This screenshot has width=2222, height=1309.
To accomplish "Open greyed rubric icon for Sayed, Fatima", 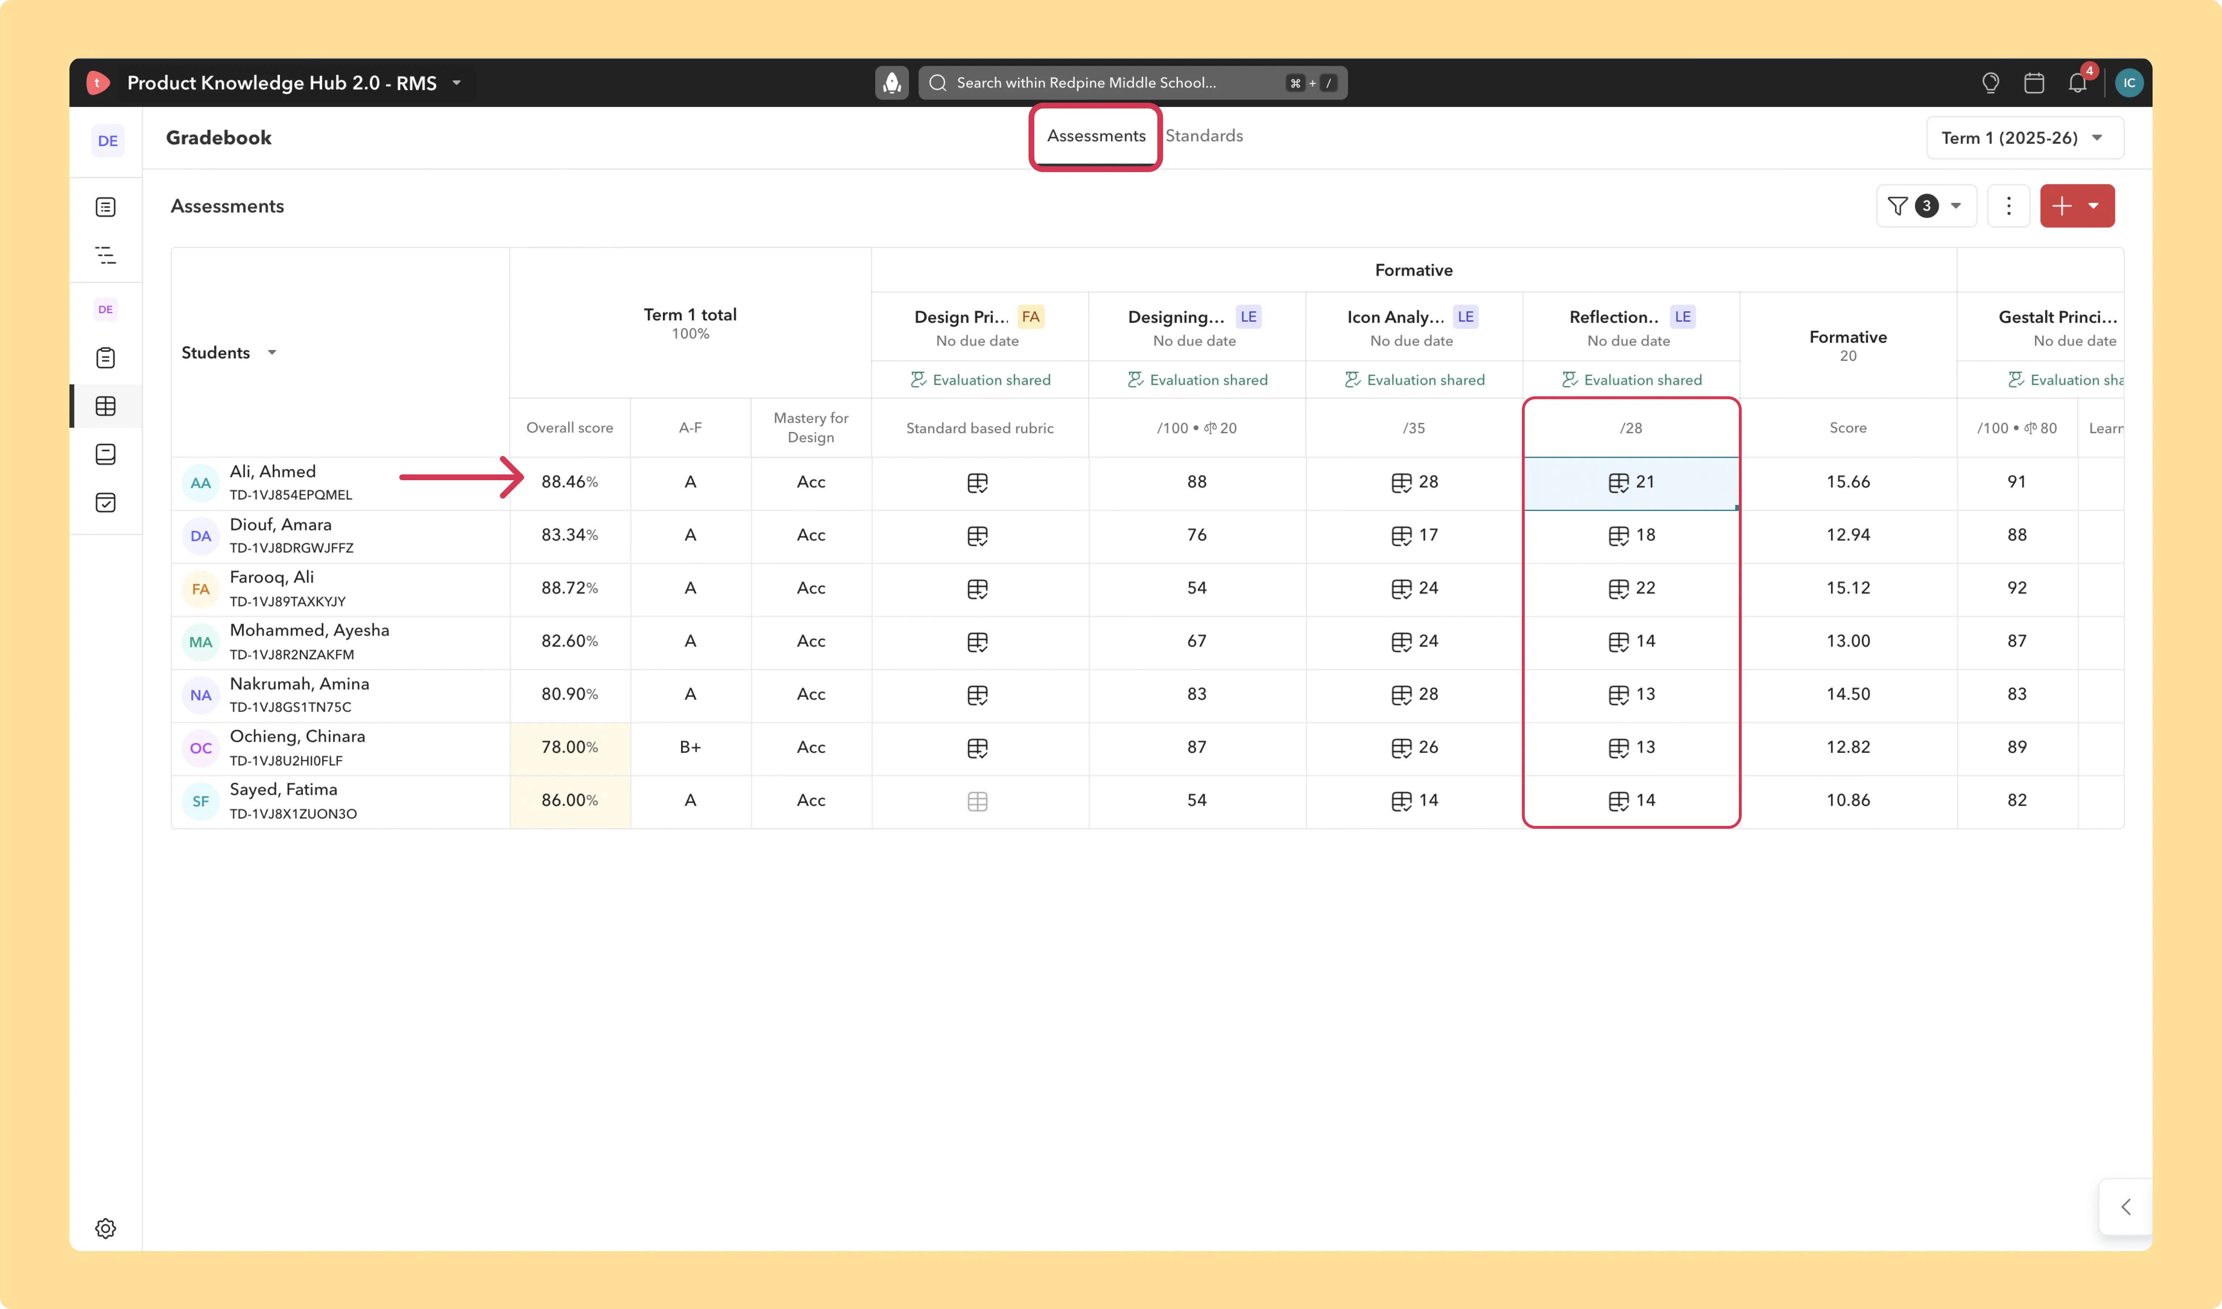I will [977, 801].
